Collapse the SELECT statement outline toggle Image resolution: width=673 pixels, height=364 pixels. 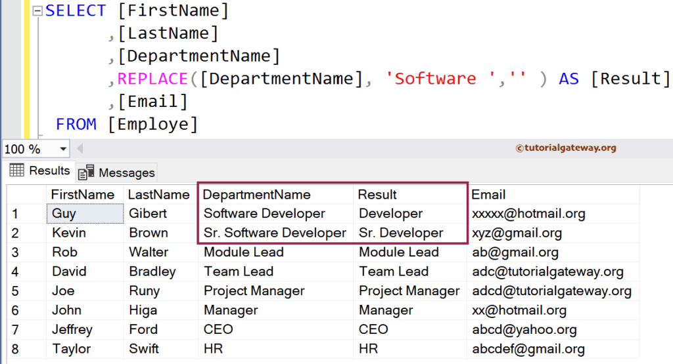click(x=37, y=10)
